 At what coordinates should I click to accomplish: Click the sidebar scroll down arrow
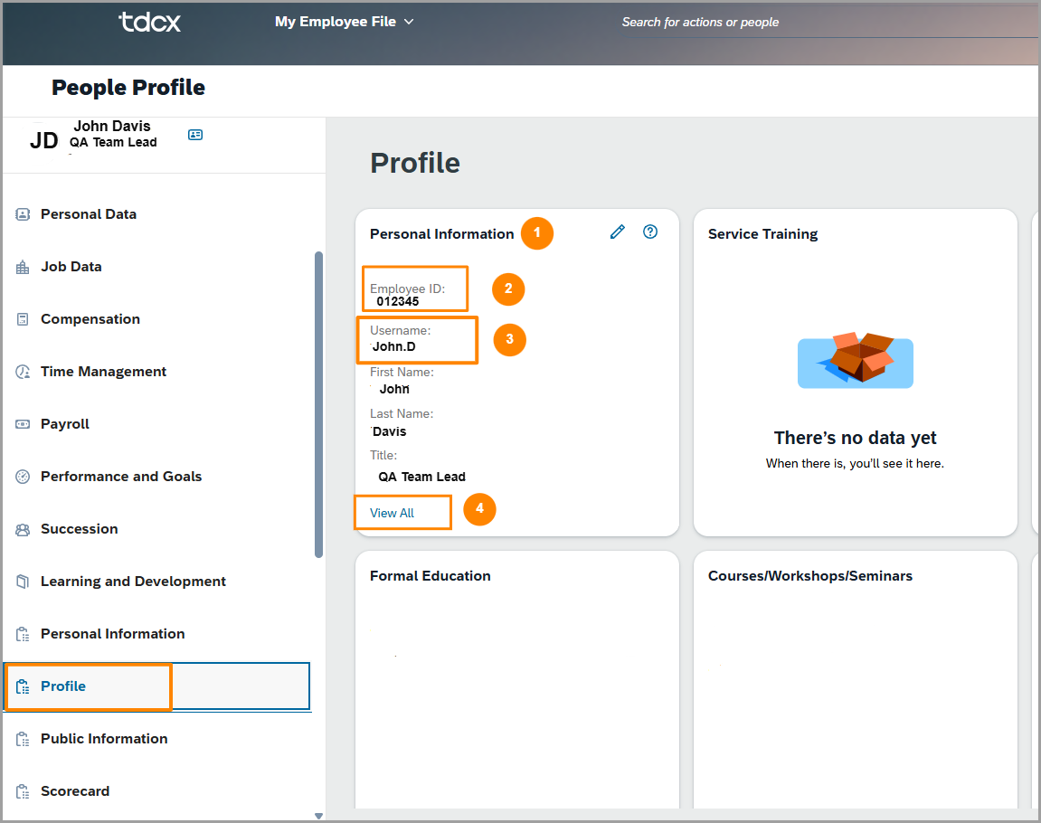point(318,816)
